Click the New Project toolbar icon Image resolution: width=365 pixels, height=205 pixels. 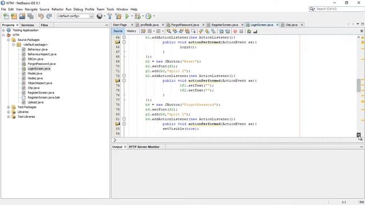tap(14, 17)
